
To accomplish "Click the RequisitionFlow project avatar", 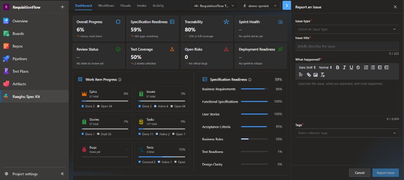I will pyautogui.click(x=6, y=7).
